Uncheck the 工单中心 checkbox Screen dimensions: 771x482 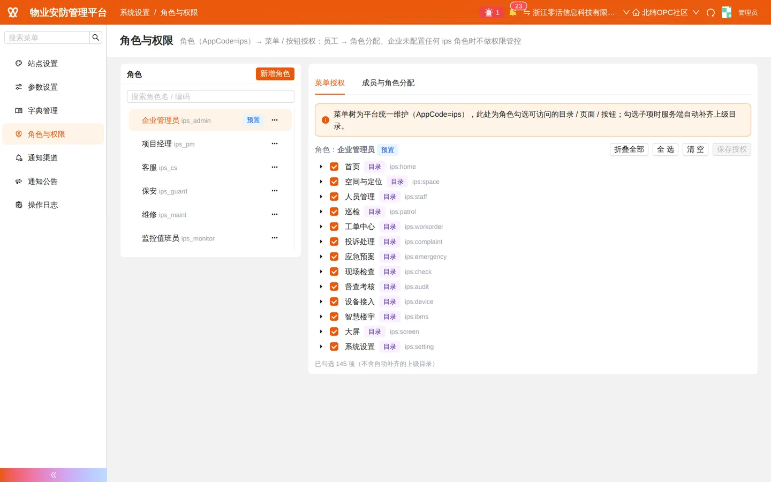coord(334,227)
